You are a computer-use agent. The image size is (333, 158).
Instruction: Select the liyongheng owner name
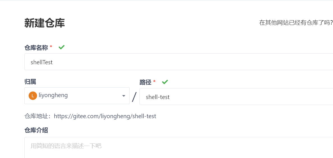click(x=53, y=95)
